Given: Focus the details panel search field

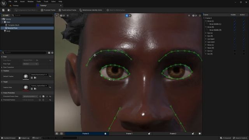Looking at the screenshot, I should coord(24,53).
